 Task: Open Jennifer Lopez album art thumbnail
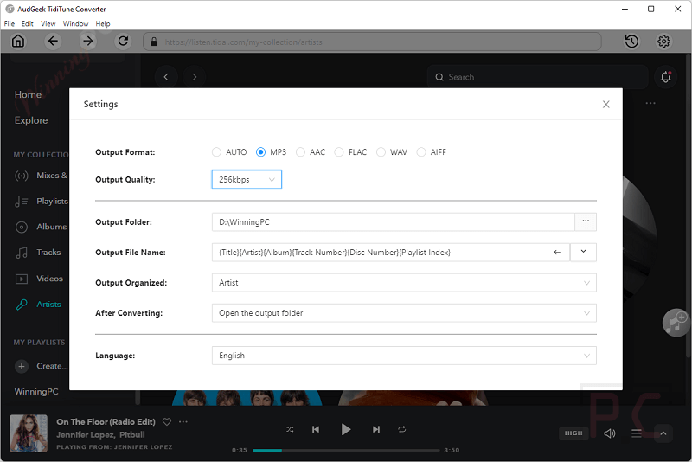(29, 433)
